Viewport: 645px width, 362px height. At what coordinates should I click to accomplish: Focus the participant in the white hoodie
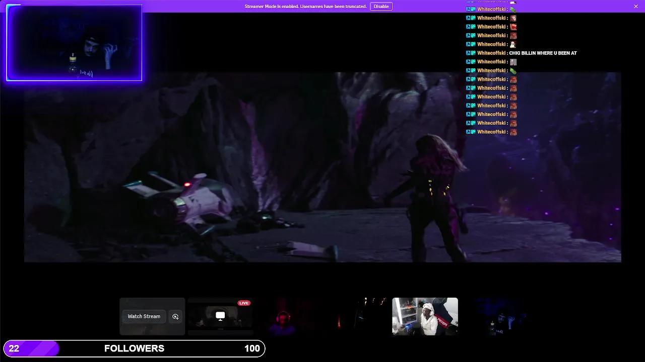pyautogui.click(x=425, y=316)
